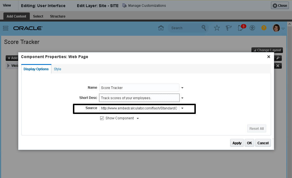Click the accessibility options icon

252,28
